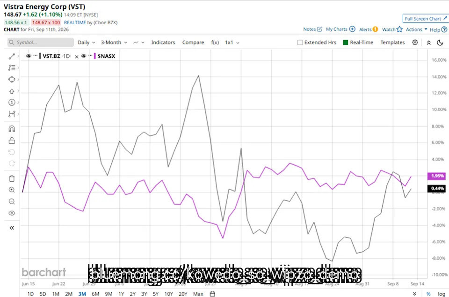Image resolution: width=449 pixels, height=297 pixels.
Task: Activate the magnet snap tool
Action: [12, 129]
